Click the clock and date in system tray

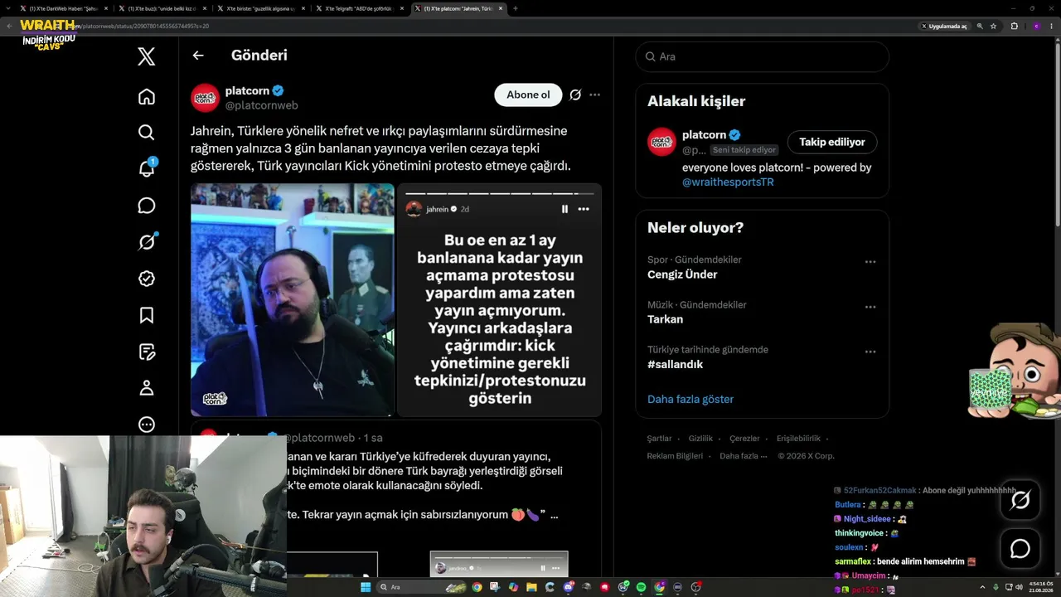click(1040, 587)
